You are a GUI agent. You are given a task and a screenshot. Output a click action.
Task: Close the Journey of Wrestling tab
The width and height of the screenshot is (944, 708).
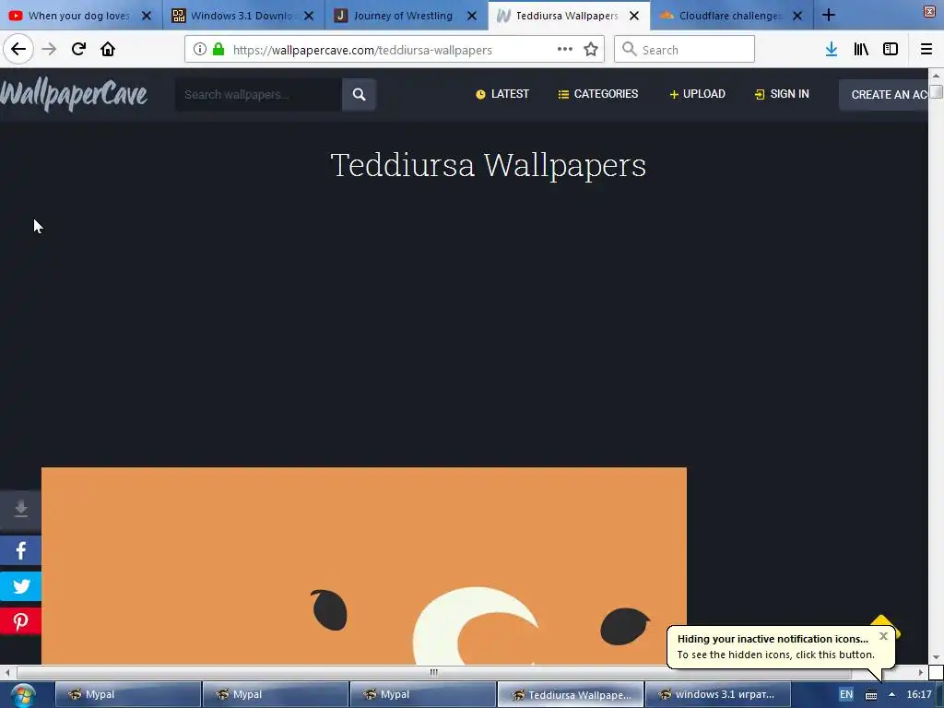(472, 16)
